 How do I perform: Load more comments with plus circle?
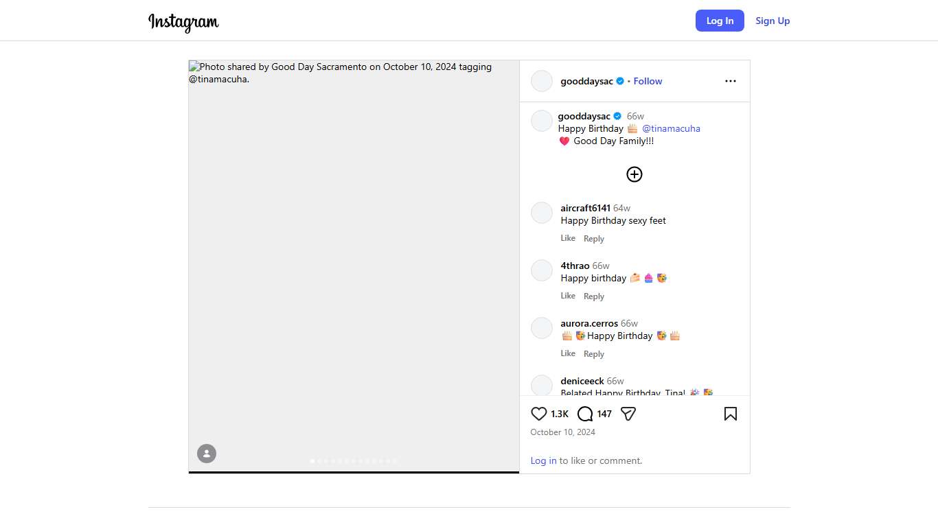[x=634, y=174]
